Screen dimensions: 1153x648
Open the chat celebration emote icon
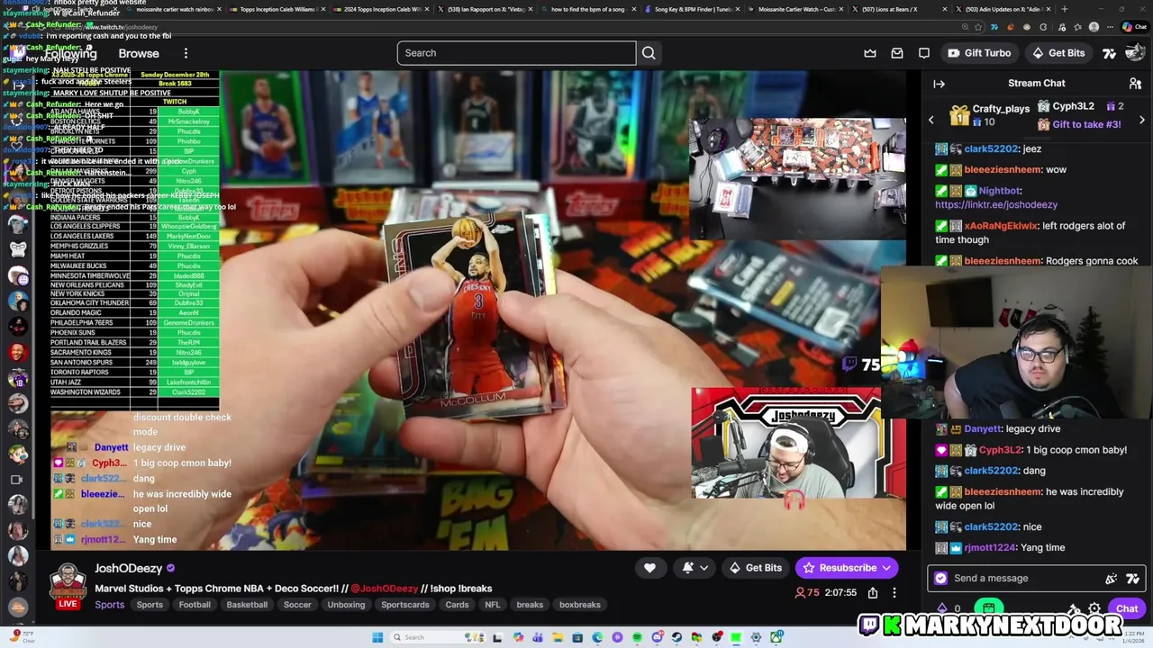coord(1112,579)
